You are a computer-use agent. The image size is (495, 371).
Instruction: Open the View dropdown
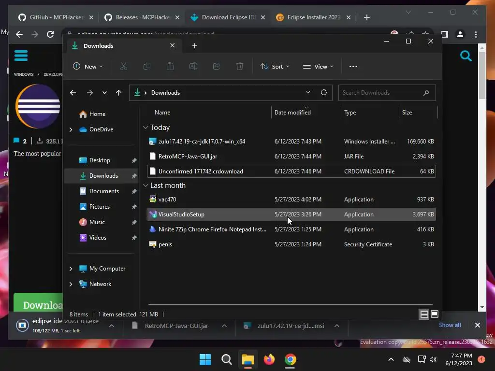coord(318,67)
